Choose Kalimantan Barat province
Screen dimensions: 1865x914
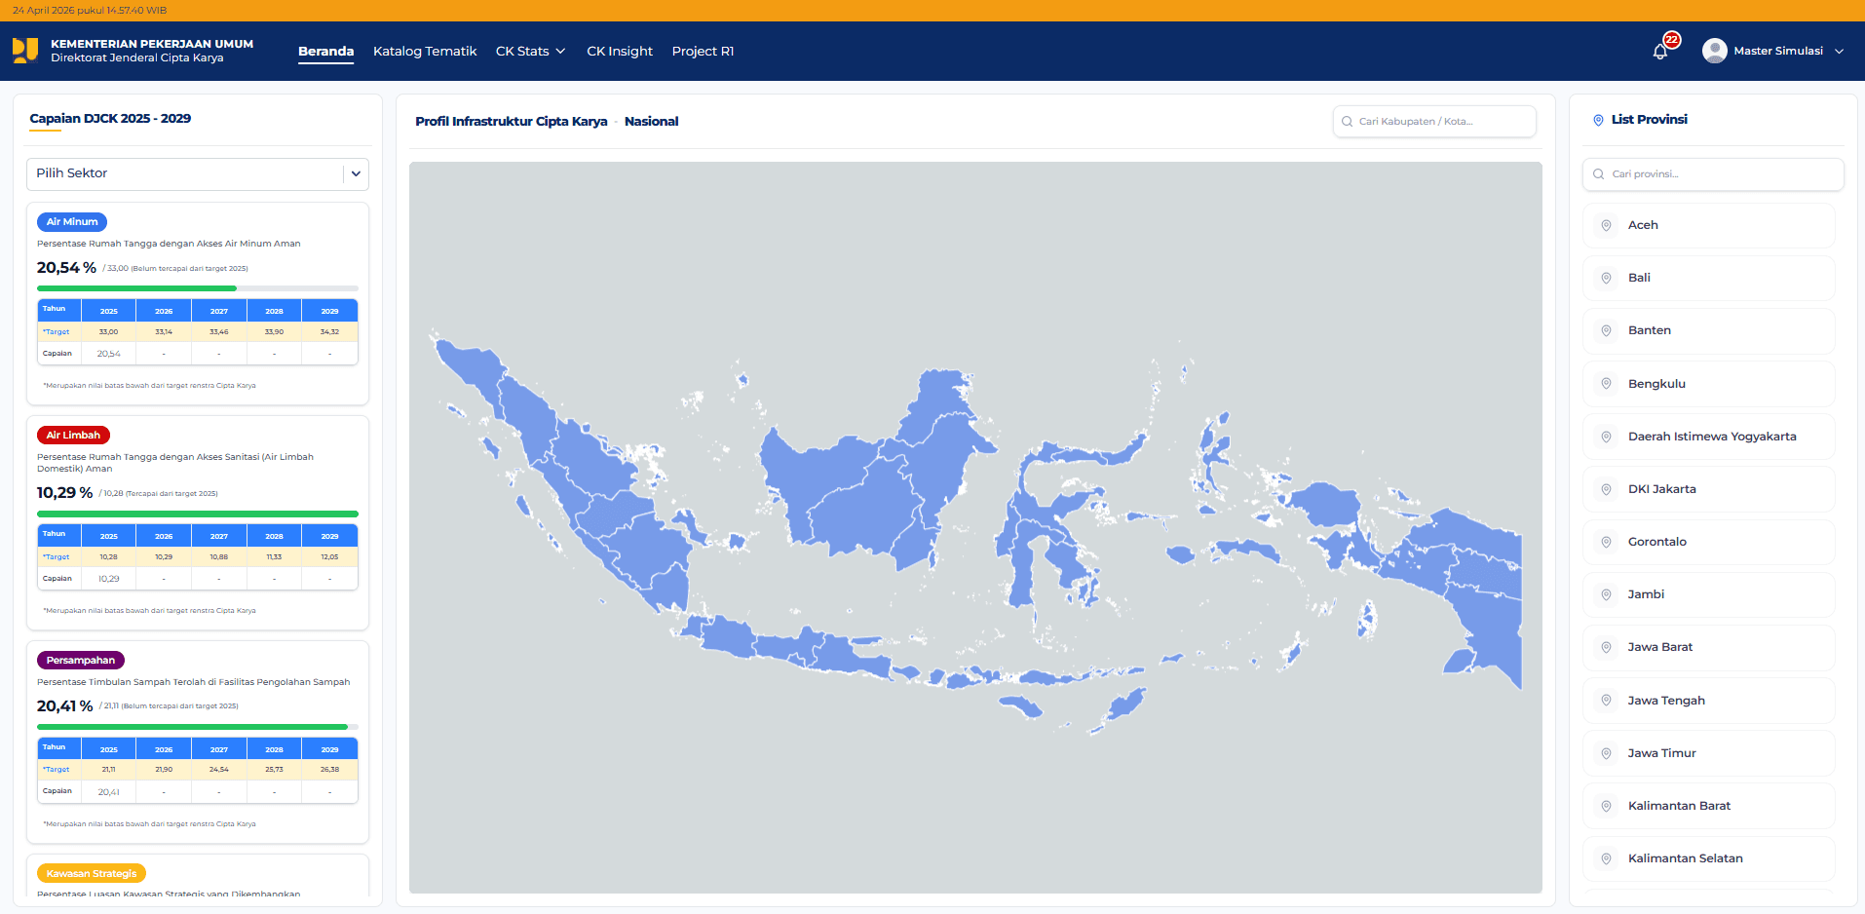pyautogui.click(x=1709, y=806)
